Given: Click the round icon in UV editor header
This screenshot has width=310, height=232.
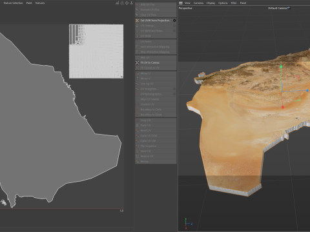Looking at the screenshot, I should pos(122,3).
